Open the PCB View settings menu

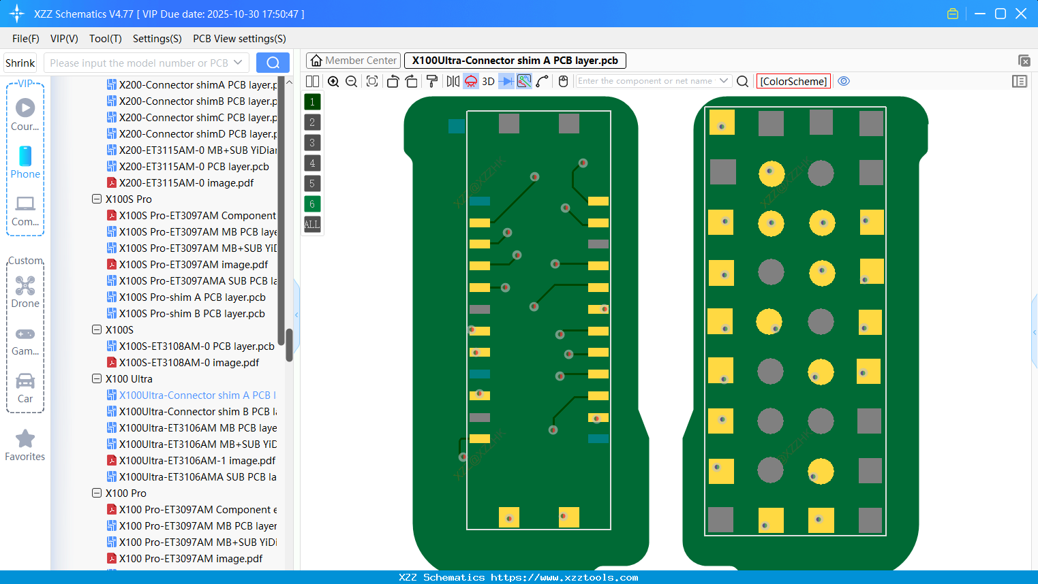pos(239,39)
